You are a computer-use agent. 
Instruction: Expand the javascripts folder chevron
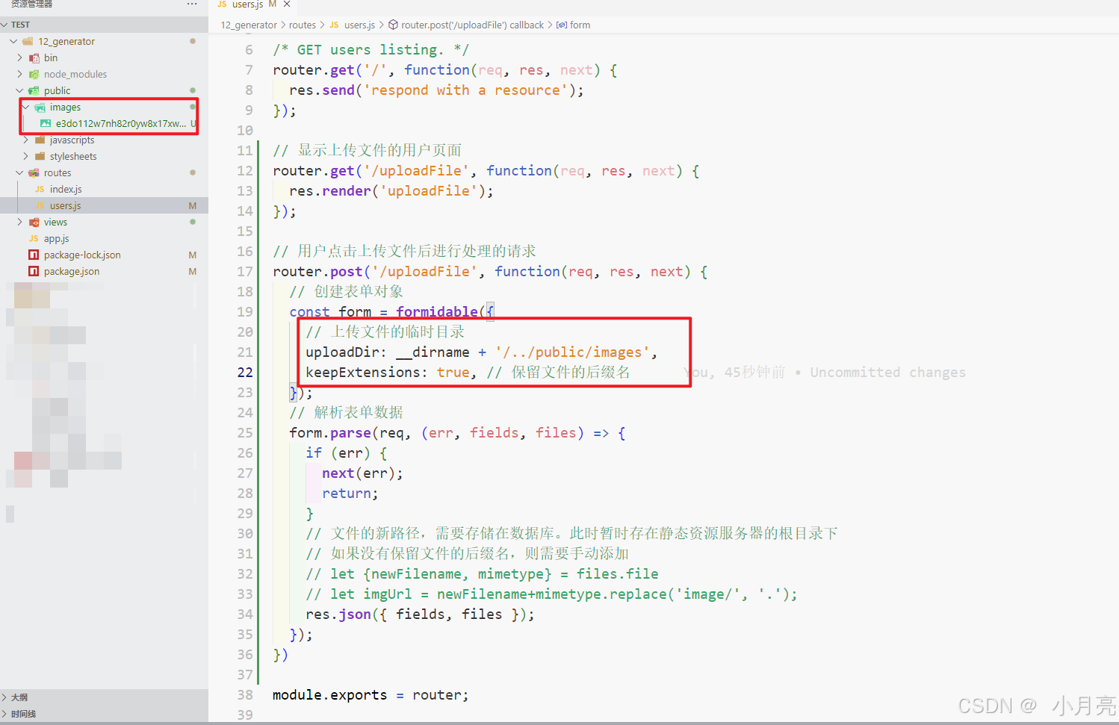(x=25, y=140)
